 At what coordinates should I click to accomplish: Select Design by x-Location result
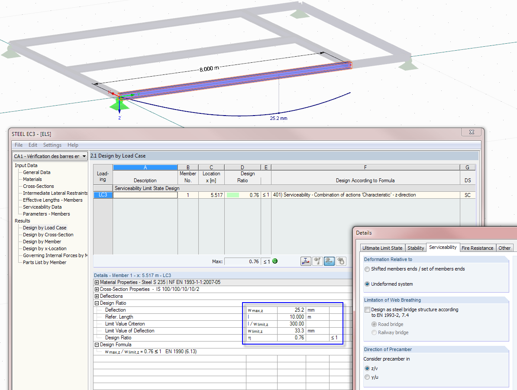point(45,248)
